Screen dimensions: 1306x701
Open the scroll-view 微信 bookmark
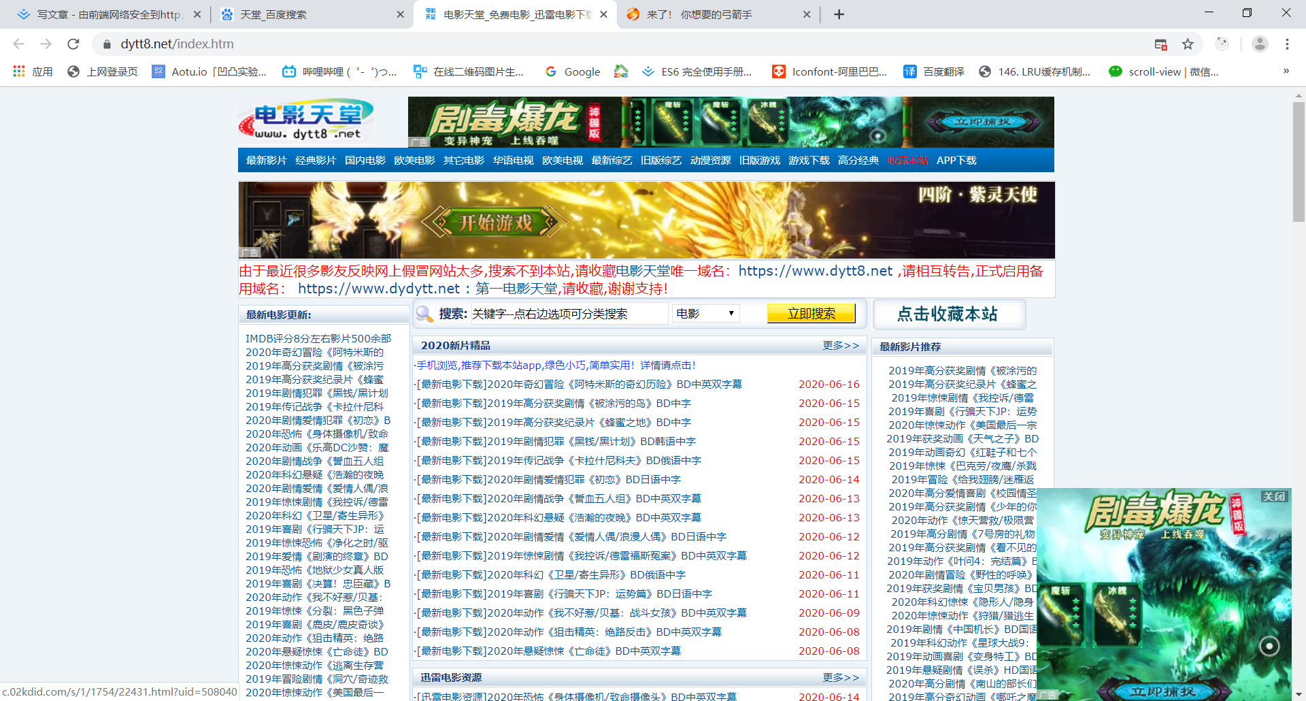[x=1164, y=71]
